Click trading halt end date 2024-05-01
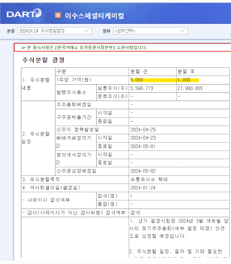 click(x=143, y=146)
